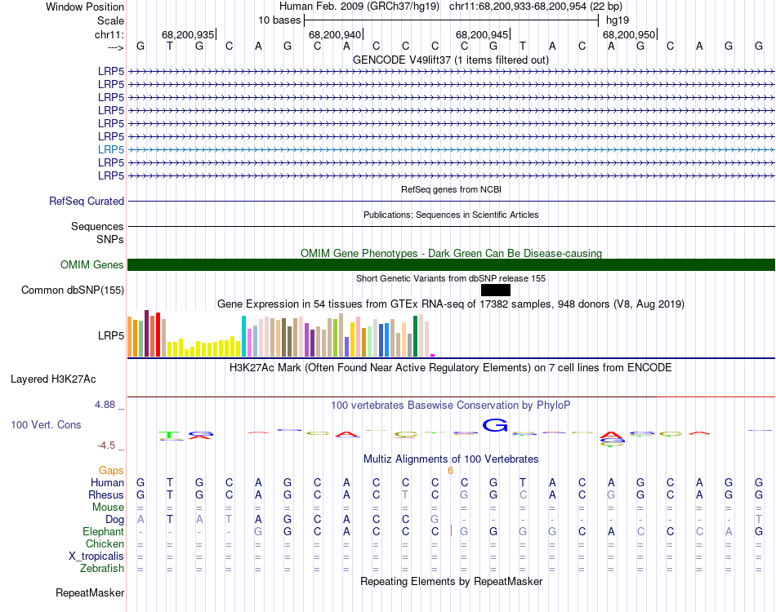Screen dimensions: 776x612
Task: Click the tall blue G in PhyloP conservation logo
Action: (x=495, y=424)
